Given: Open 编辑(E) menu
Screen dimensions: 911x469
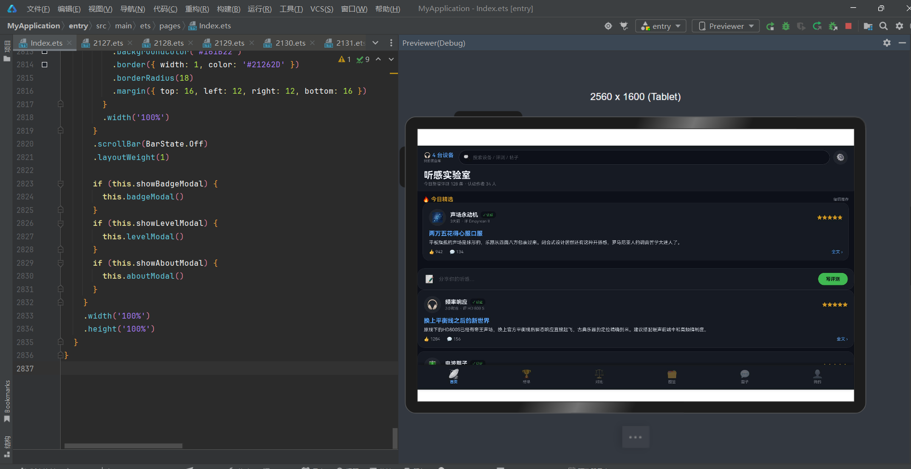Looking at the screenshot, I should pyautogui.click(x=69, y=9).
